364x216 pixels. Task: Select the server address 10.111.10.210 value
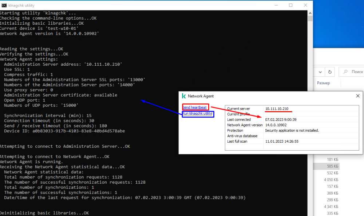coord(277,109)
